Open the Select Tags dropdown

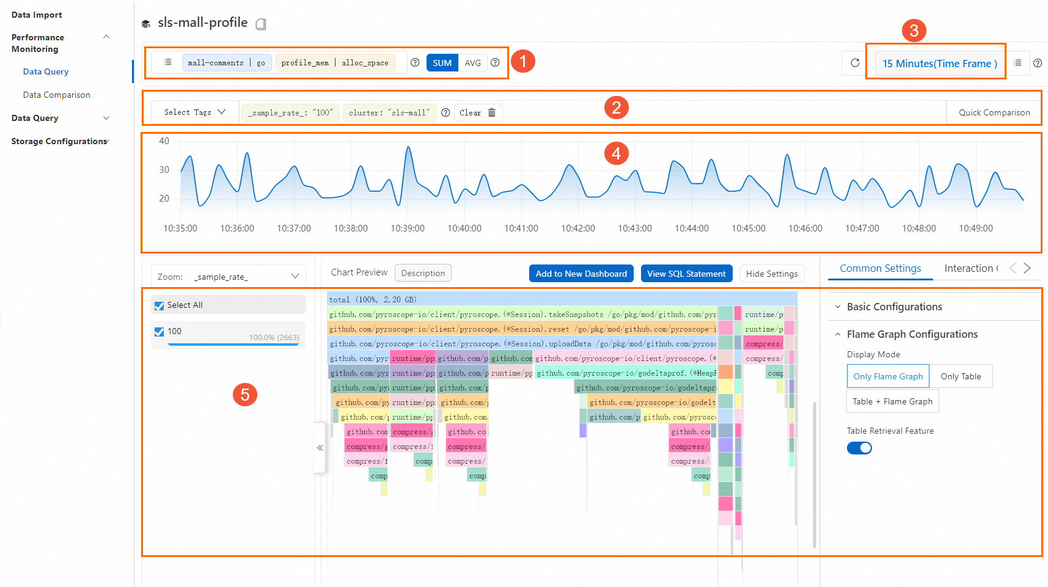click(x=195, y=112)
